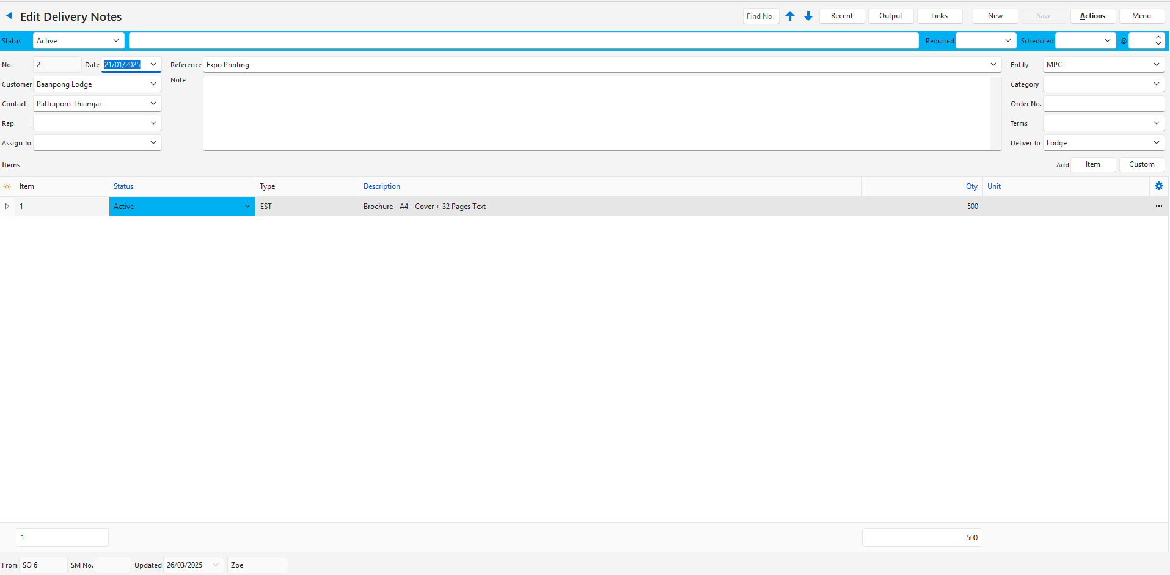Click the blue back arrow beside Edit Delivery Notes
Viewport: 1170px width, 575px height.
click(x=9, y=16)
